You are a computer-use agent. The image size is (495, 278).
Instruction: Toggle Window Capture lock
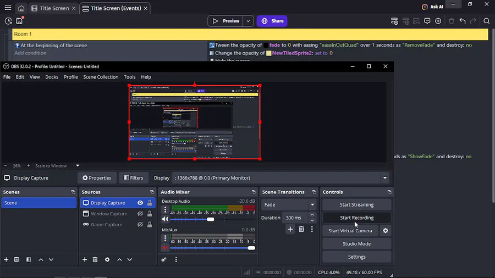(150, 214)
